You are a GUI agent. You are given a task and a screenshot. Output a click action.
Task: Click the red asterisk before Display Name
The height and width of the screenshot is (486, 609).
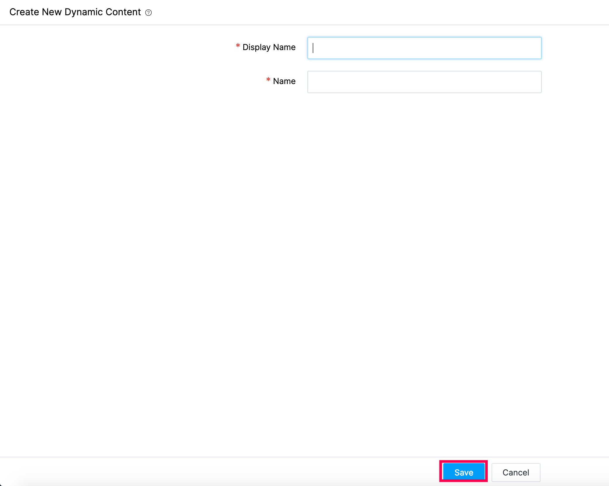pyautogui.click(x=238, y=46)
